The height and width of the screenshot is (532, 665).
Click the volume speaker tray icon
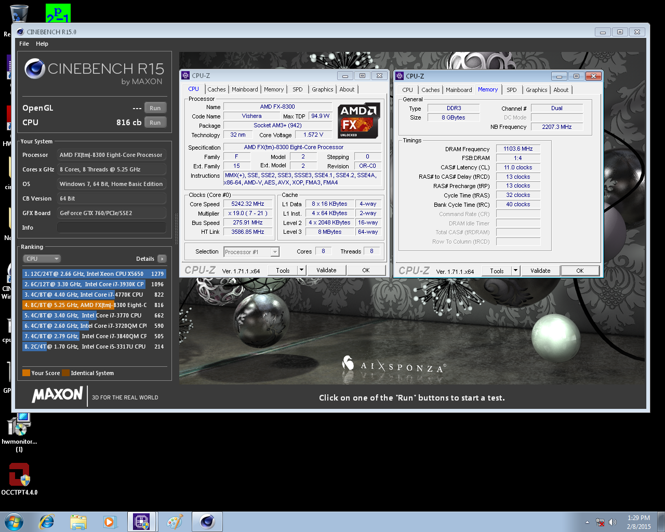[613, 522]
